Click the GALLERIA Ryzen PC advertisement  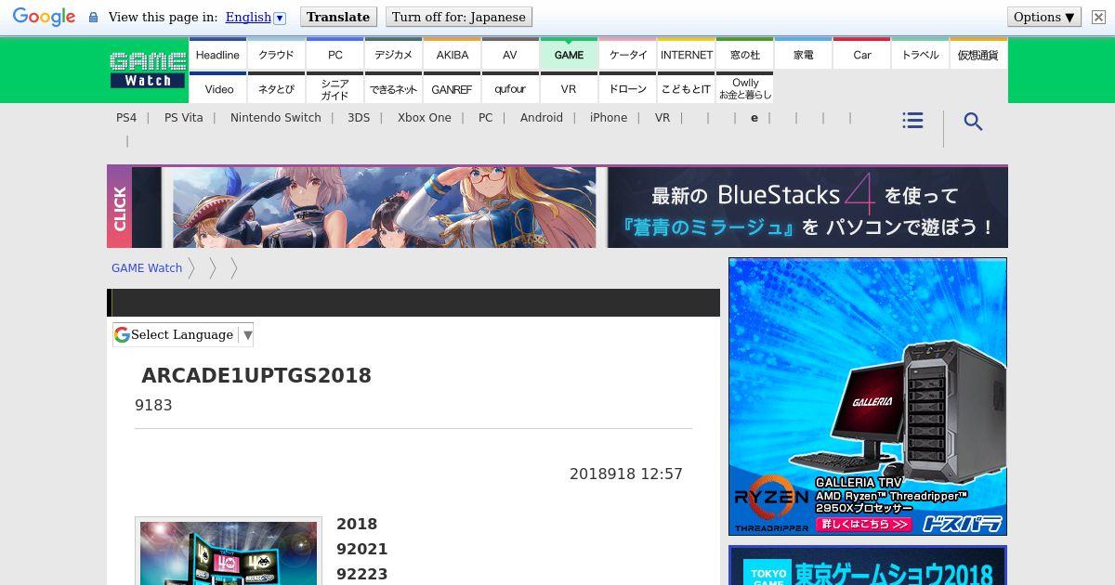(868, 396)
